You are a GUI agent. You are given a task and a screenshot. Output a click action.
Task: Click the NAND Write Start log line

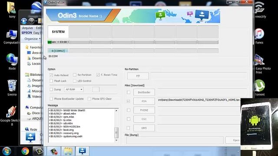[x=67, y=110]
